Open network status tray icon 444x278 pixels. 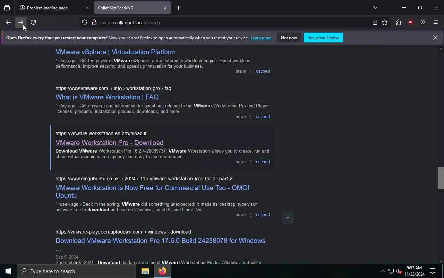(x=391, y=271)
